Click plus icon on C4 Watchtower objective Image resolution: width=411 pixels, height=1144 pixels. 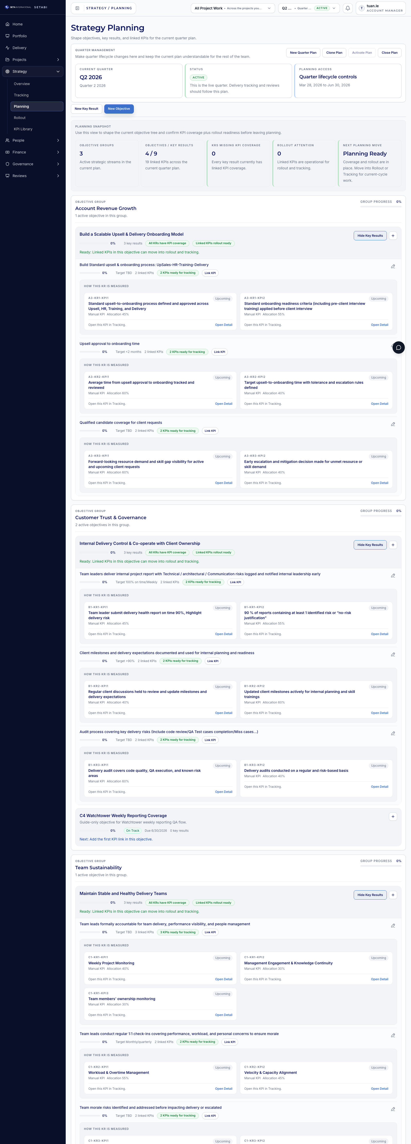(x=392, y=816)
